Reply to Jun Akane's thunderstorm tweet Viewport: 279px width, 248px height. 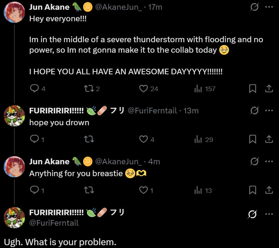[x=34, y=89]
